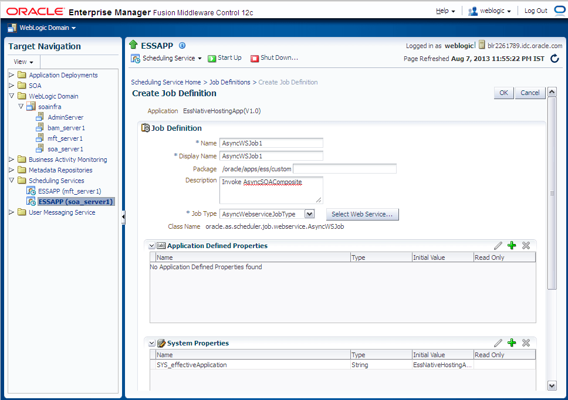Open the Help menu
This screenshot has height=400, width=568.
click(445, 11)
